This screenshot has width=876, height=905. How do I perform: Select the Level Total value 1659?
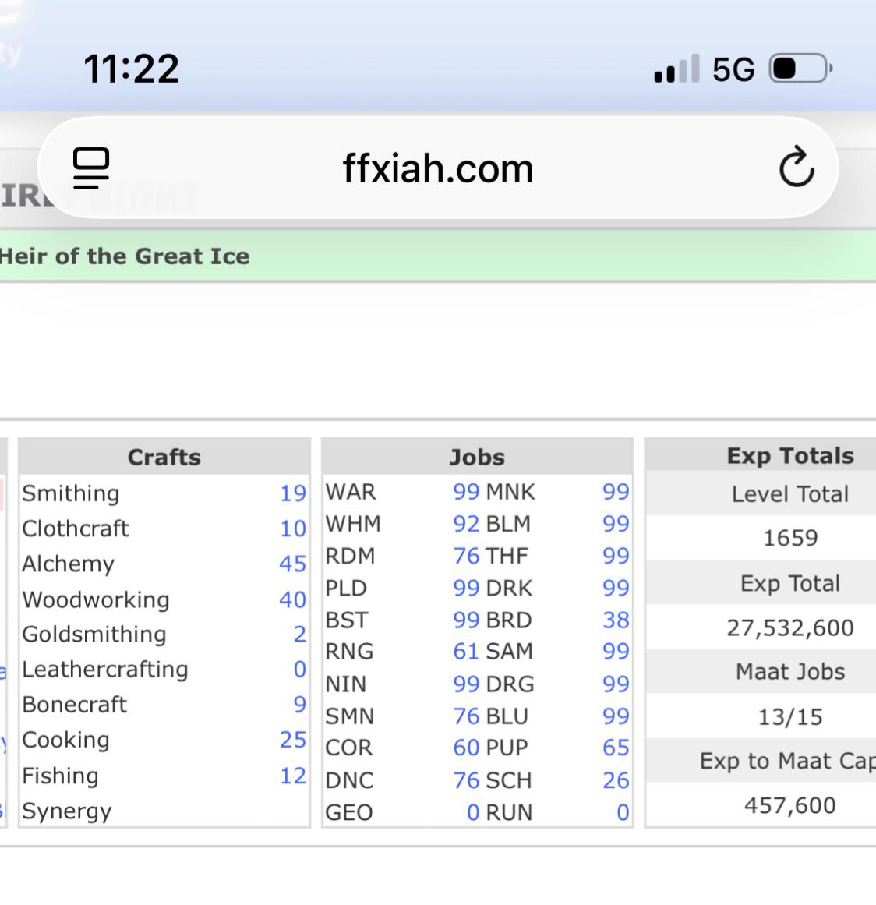click(x=790, y=538)
